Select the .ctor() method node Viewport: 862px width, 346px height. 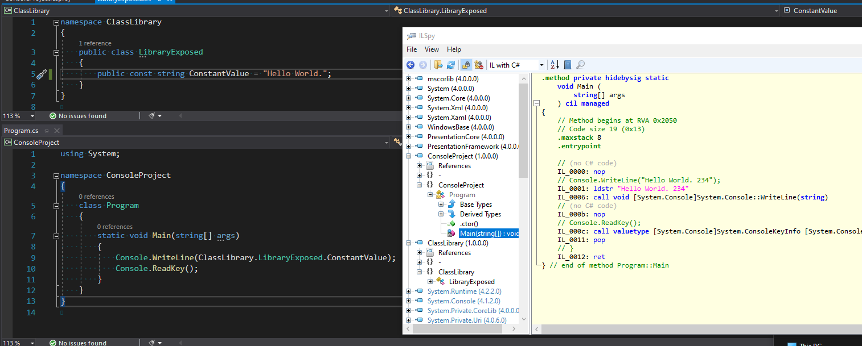point(469,224)
